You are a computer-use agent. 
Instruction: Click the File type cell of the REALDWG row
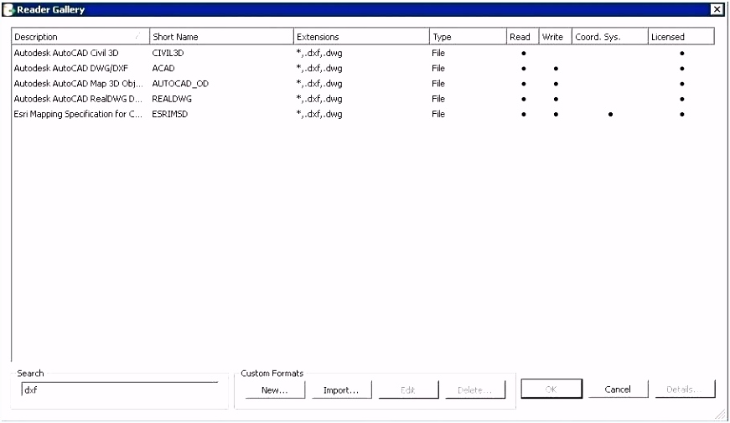click(438, 99)
